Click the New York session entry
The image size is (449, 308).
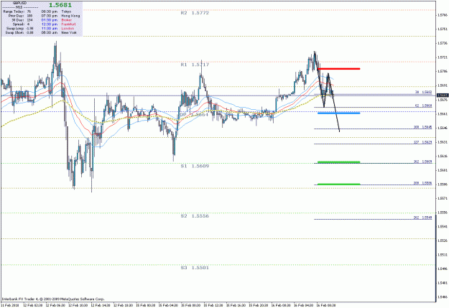click(x=59, y=32)
